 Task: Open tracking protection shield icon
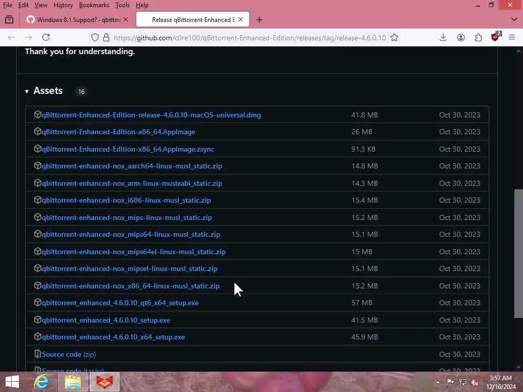95,37
